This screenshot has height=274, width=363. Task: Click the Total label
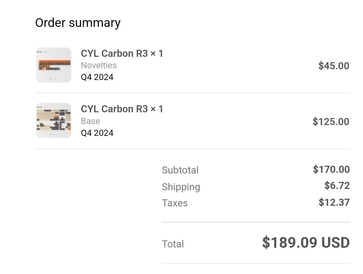(173, 244)
